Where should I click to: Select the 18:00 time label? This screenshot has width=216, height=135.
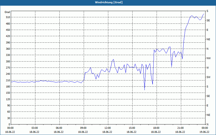[x=156, y=128]
